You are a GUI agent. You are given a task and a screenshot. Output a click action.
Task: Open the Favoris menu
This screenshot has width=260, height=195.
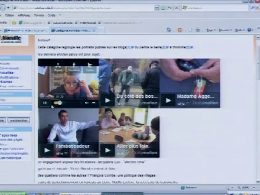coord(39,15)
